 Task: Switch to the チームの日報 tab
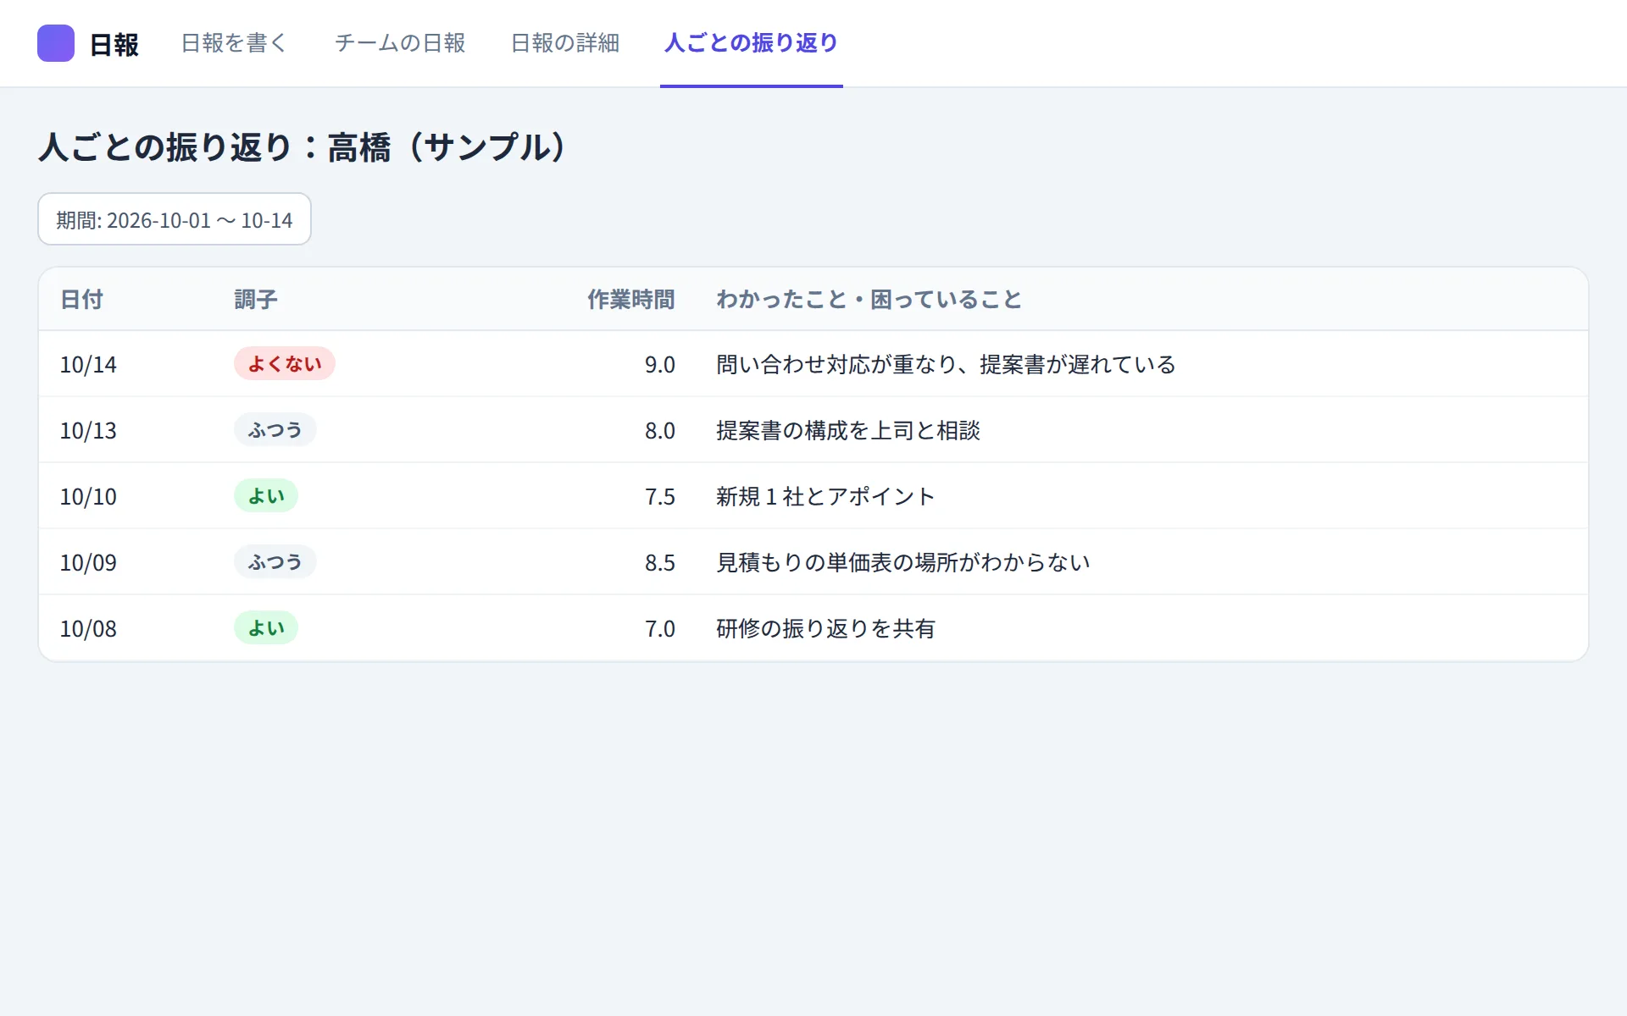(400, 43)
